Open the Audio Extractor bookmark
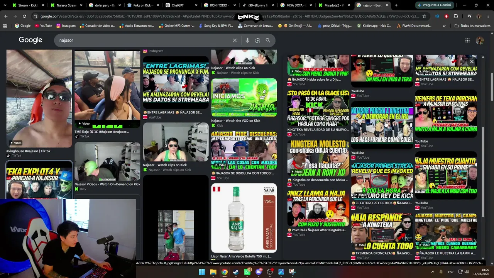Screen dimensions: 494x278 coord(137,26)
